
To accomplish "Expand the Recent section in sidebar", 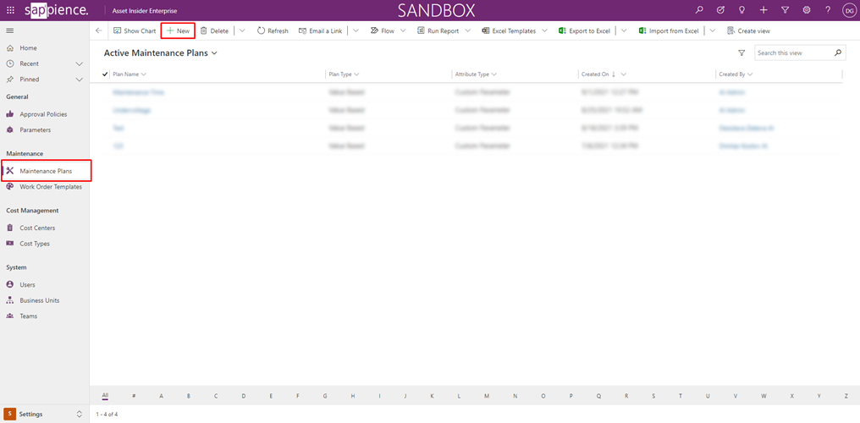I will 79,63.
